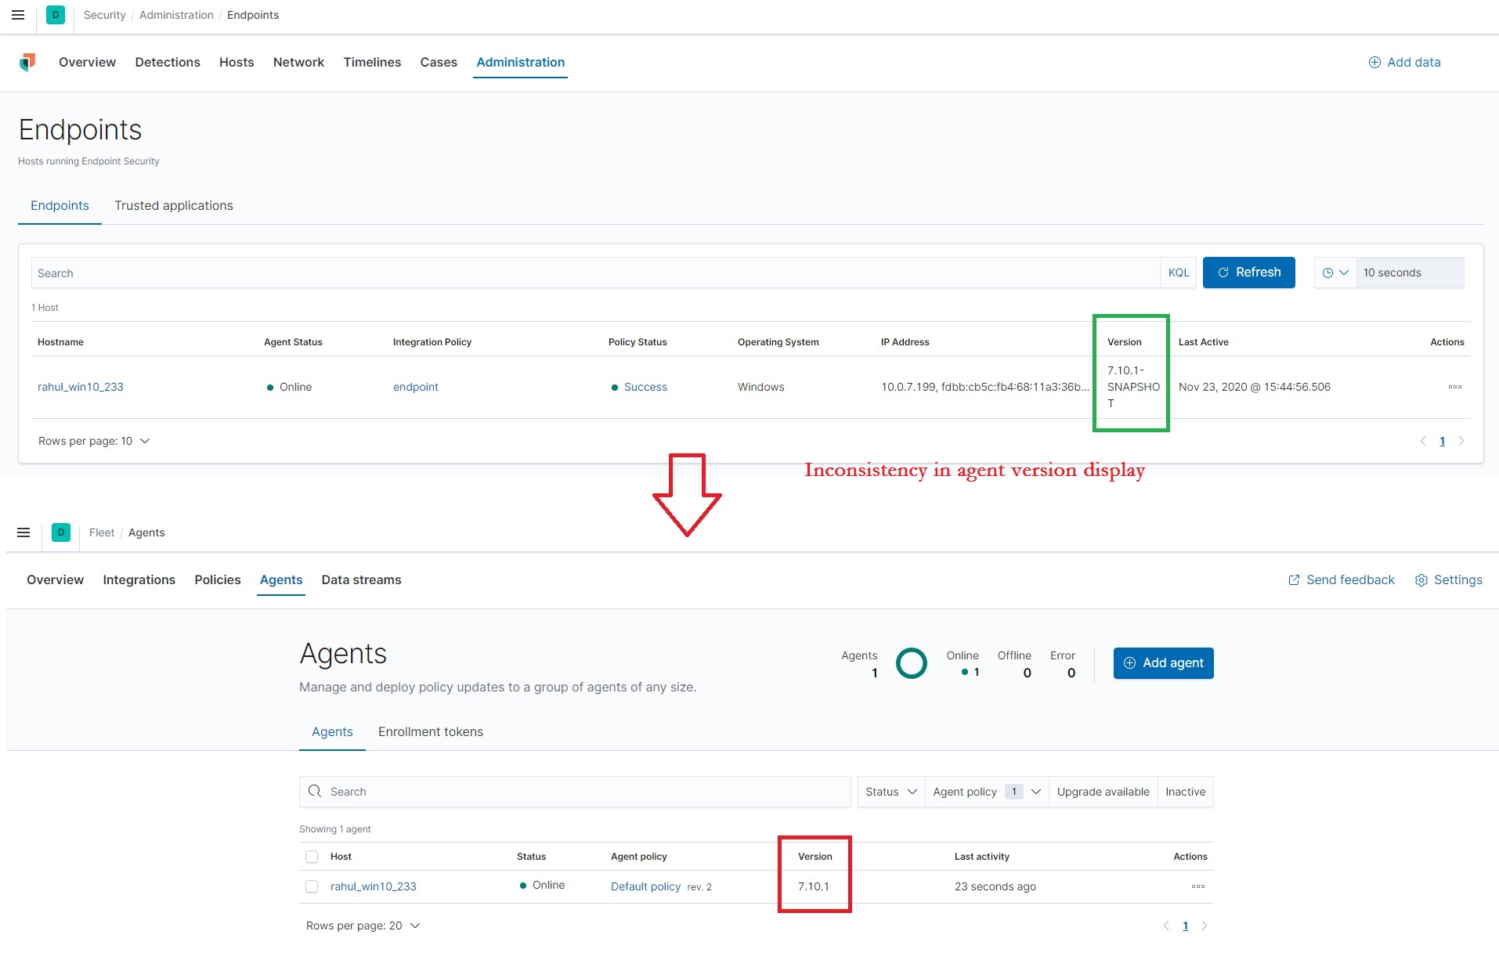
Task: Open the Agent policy filter dropdown
Action: tap(985, 792)
